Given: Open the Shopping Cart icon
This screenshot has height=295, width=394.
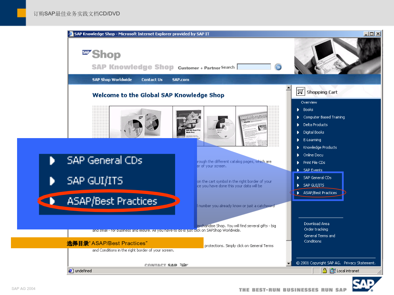Looking at the screenshot, I should click(300, 91).
